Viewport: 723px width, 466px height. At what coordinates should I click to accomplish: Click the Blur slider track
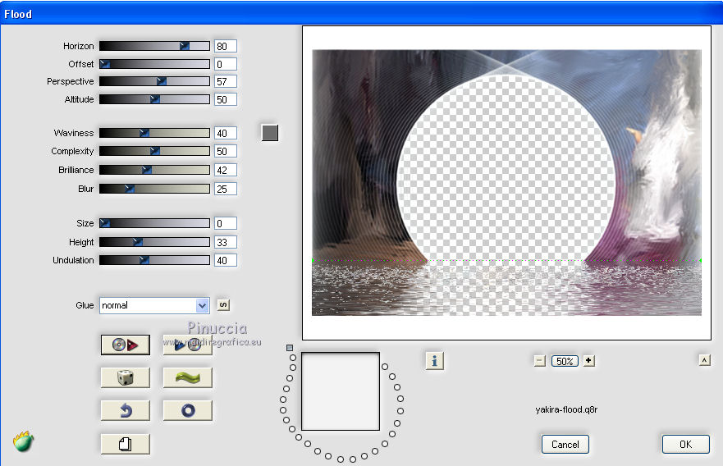[x=154, y=189]
